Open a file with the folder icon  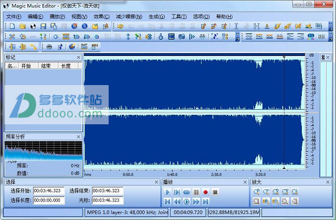click(x=22, y=26)
